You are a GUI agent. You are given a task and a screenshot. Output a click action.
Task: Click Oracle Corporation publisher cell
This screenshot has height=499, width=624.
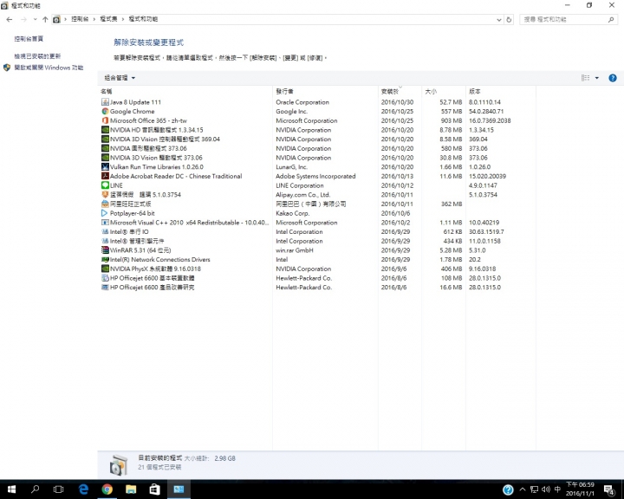pos(302,102)
